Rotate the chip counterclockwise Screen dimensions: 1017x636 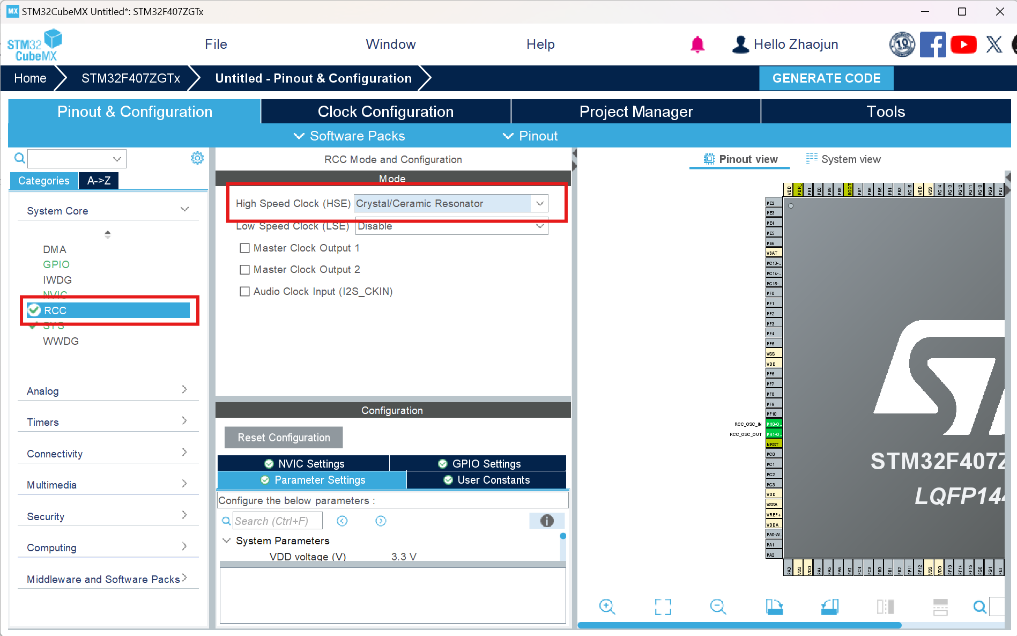coord(829,607)
